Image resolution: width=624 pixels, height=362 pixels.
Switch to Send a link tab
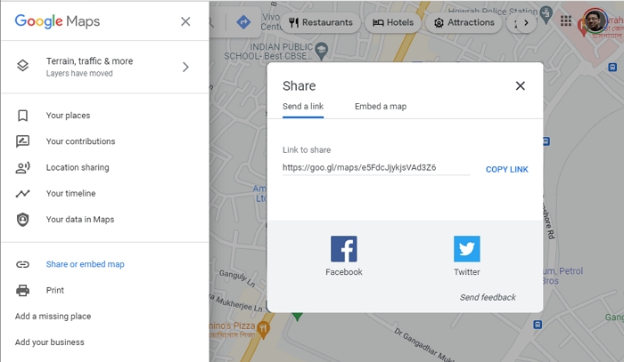point(303,107)
